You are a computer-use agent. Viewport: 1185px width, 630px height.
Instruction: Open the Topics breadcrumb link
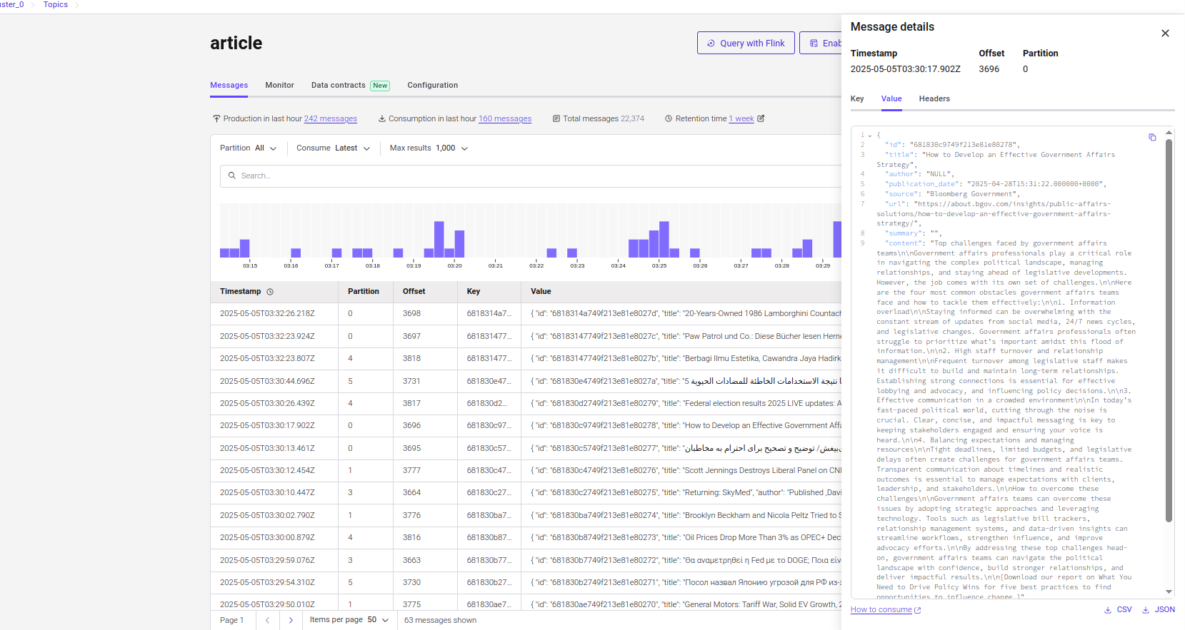[x=56, y=4]
